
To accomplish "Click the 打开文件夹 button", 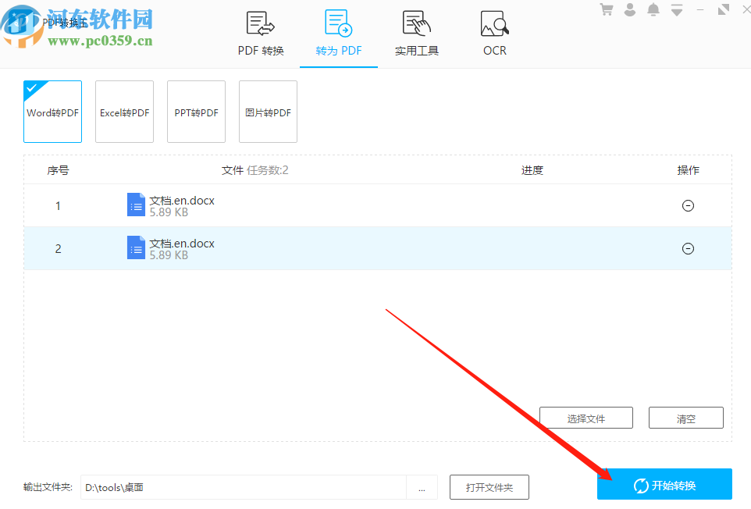I will 489,486.
